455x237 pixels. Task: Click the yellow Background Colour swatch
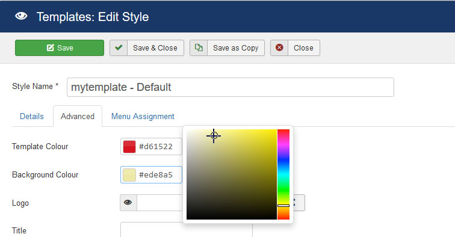(x=129, y=175)
